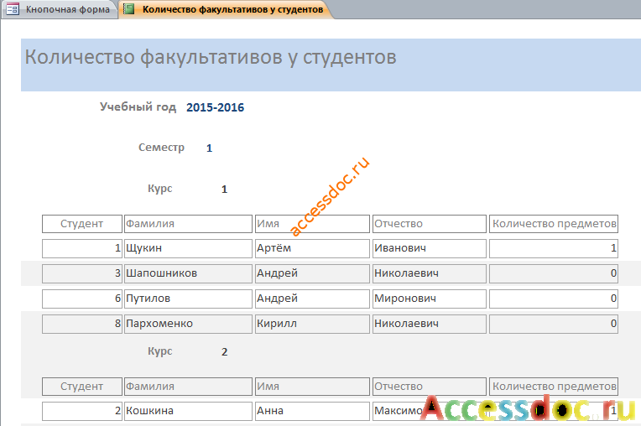Select the 2015-2016 academic year value
Screen dimensions: 641x426
click(x=215, y=107)
